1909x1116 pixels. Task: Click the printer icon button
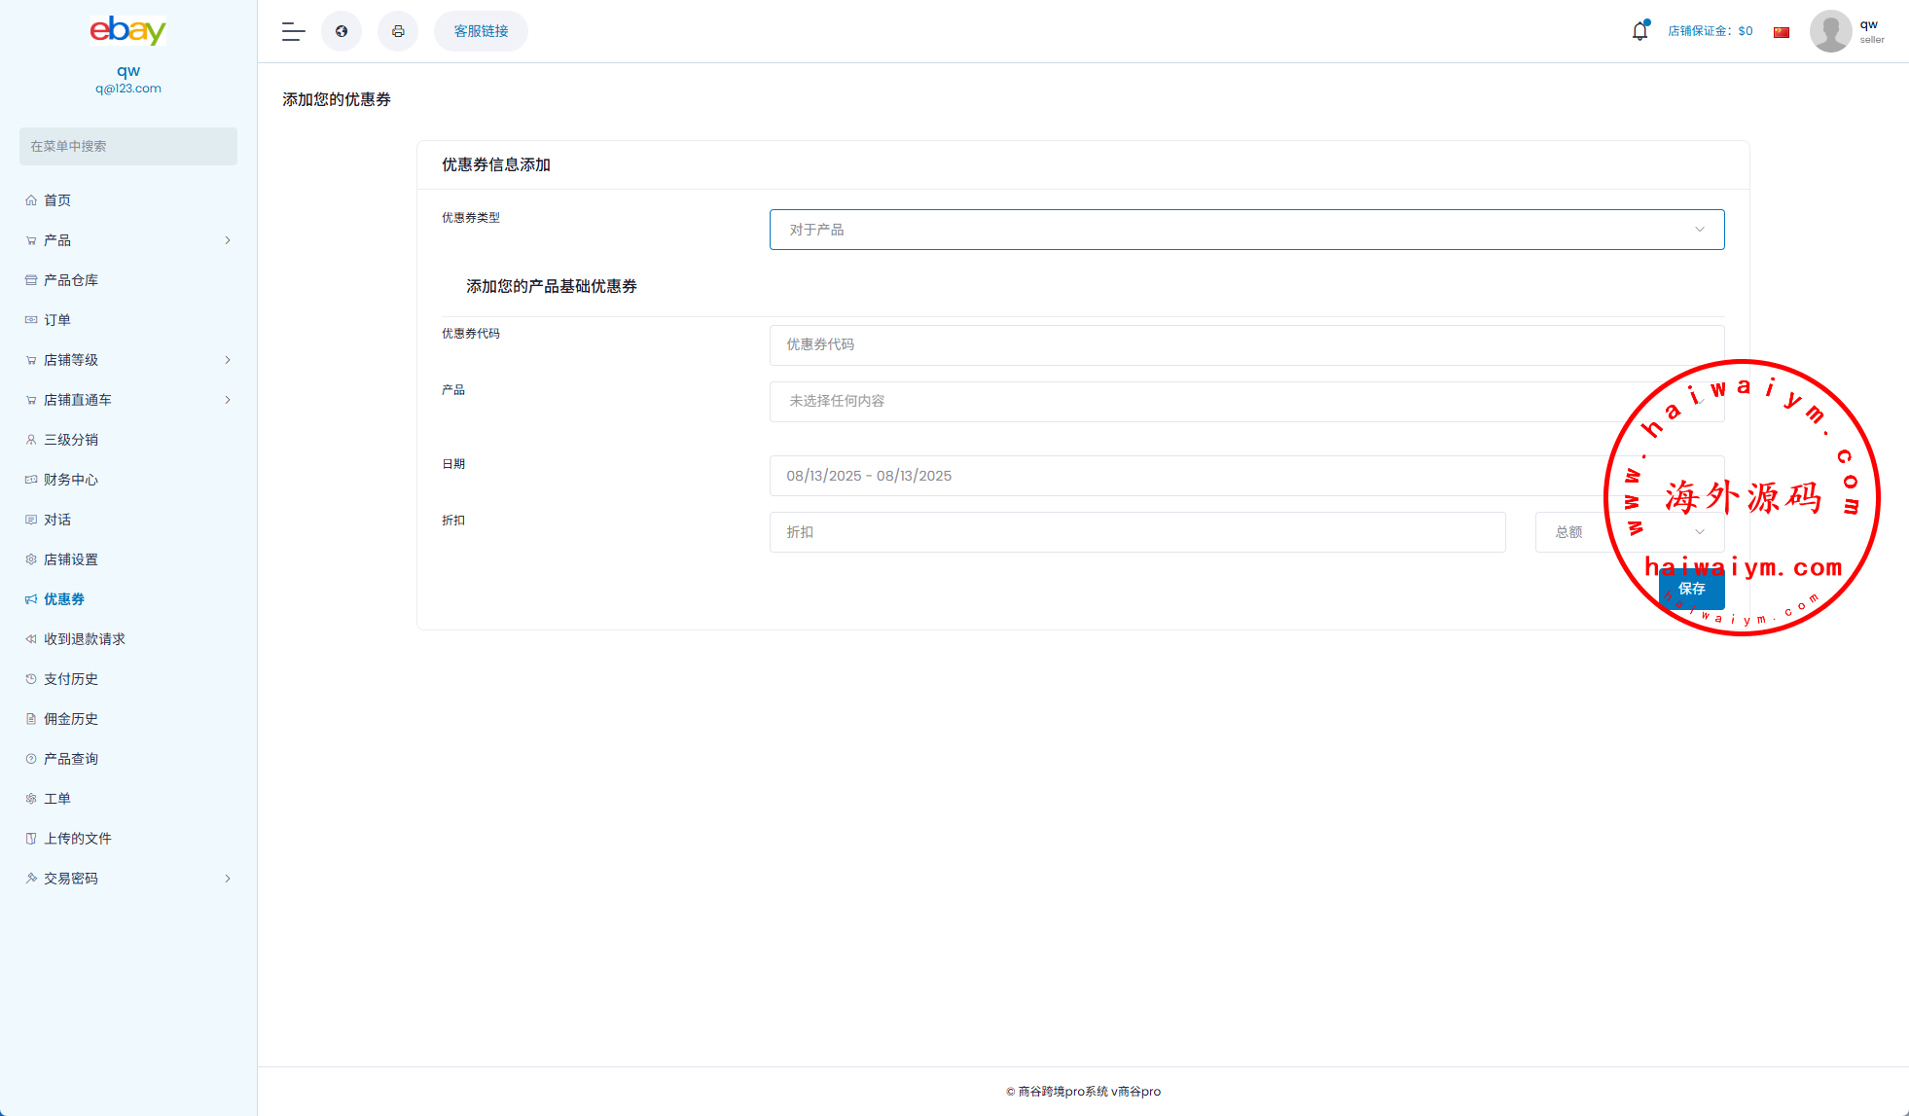pyautogui.click(x=398, y=31)
